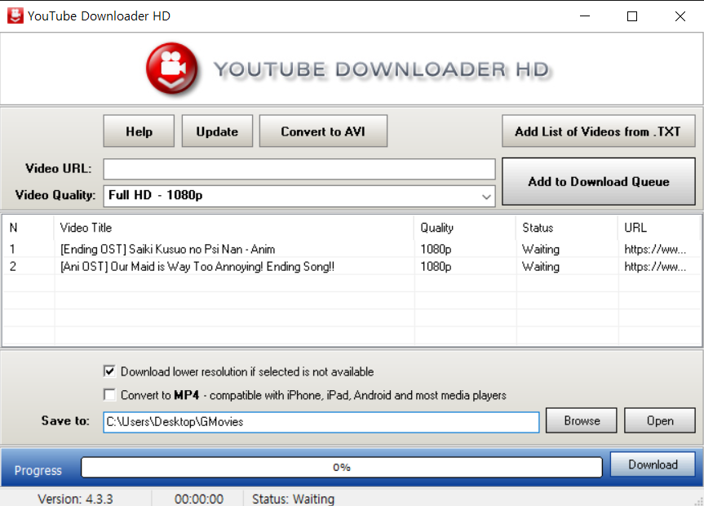This screenshot has width=704, height=506.
Task: Click row number 2 in queue list
Action: pyautogui.click(x=12, y=267)
